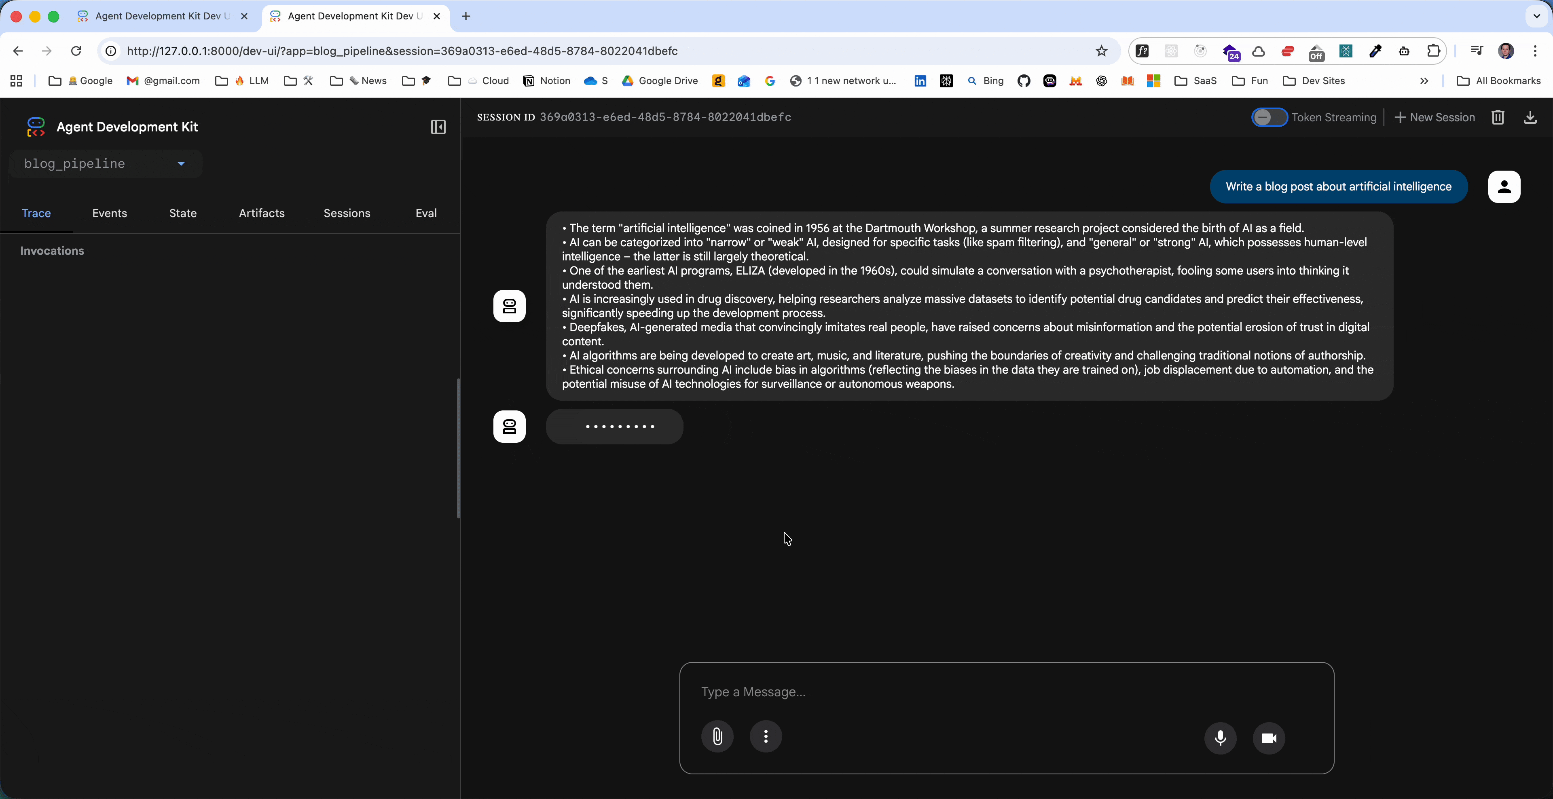Screen dimensions: 1553x799
Task: Click the delete session trash icon
Action: (1498, 118)
